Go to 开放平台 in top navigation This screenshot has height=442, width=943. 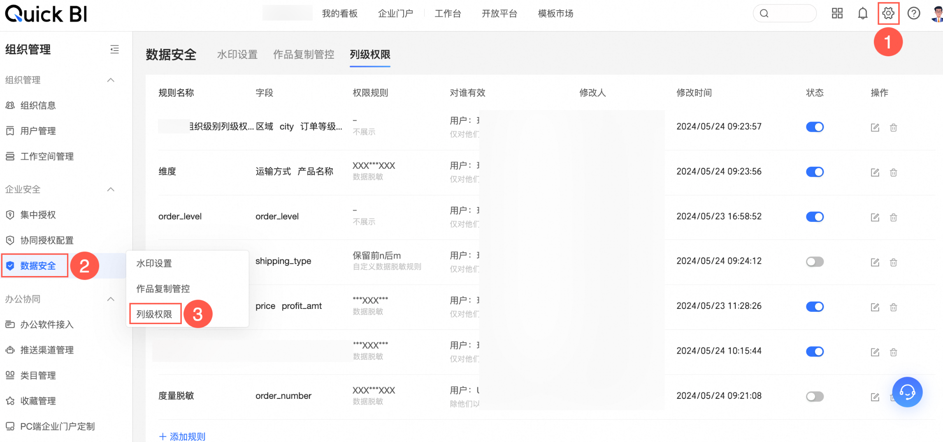tap(499, 14)
